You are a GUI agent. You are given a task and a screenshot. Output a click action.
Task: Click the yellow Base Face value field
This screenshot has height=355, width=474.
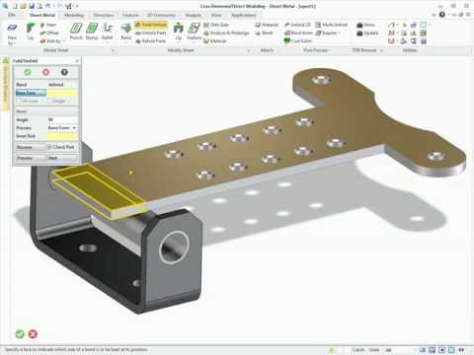[62, 93]
